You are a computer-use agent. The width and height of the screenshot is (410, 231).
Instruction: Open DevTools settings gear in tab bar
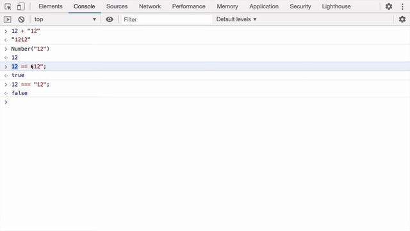pyautogui.click(x=389, y=6)
